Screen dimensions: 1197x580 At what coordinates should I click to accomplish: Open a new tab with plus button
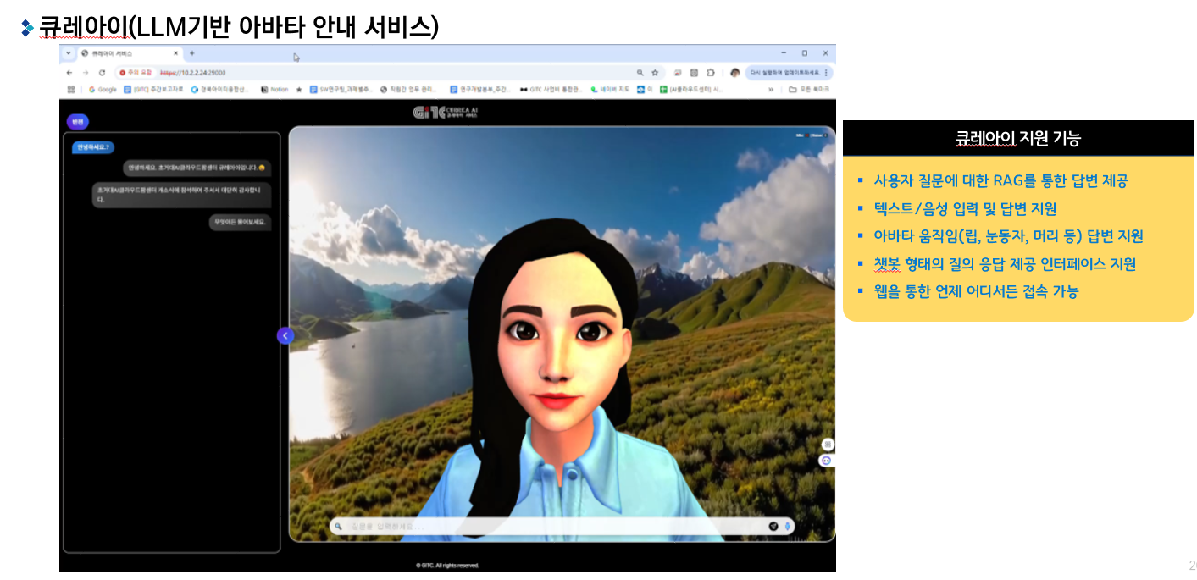point(191,52)
